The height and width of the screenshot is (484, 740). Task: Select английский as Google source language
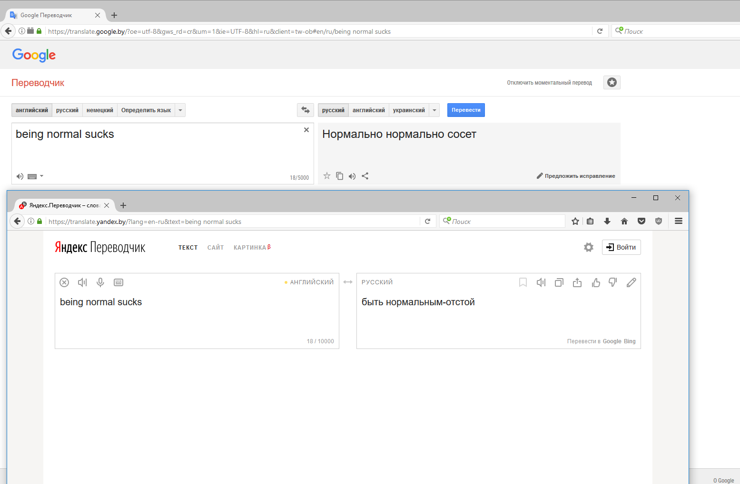(x=32, y=110)
